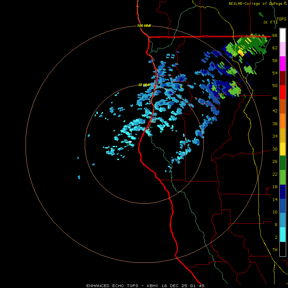Screen dimensions: 288x288
Task: Click the magenta legend swatch
Action: pos(283,64)
